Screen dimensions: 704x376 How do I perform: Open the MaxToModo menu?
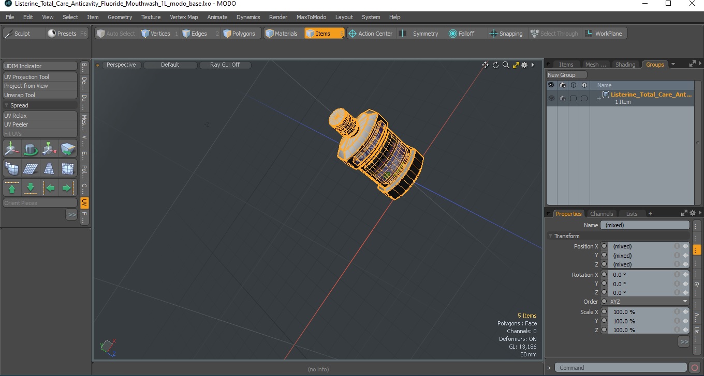(x=311, y=17)
